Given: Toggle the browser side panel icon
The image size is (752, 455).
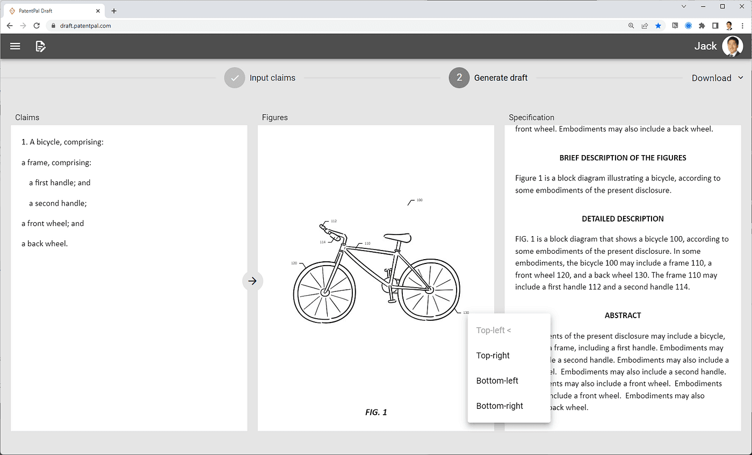Looking at the screenshot, I should [x=715, y=25].
